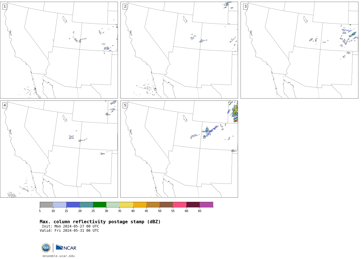Click the panel number label 2
This screenshot has width=361, height=259.
point(125,6)
